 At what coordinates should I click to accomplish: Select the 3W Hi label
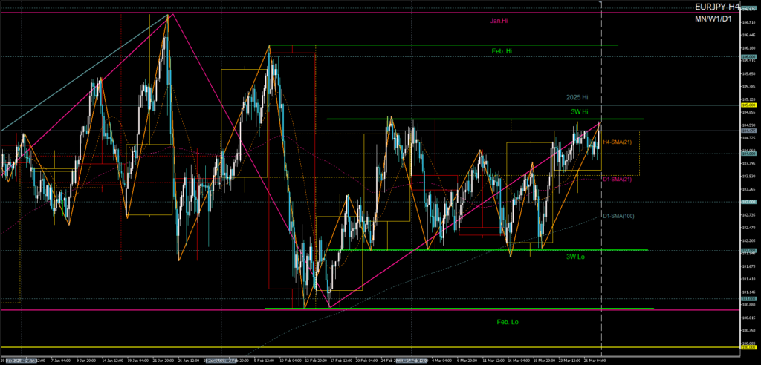[580, 111]
